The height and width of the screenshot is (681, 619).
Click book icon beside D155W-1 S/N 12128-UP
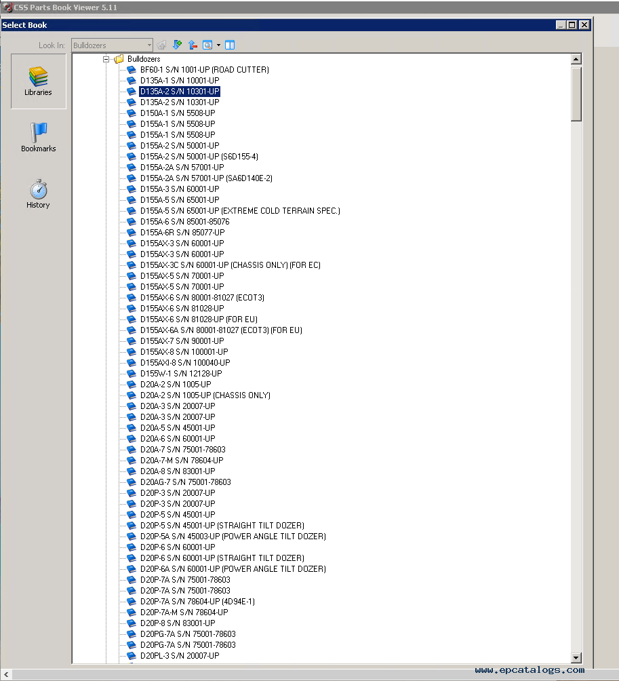(x=131, y=374)
